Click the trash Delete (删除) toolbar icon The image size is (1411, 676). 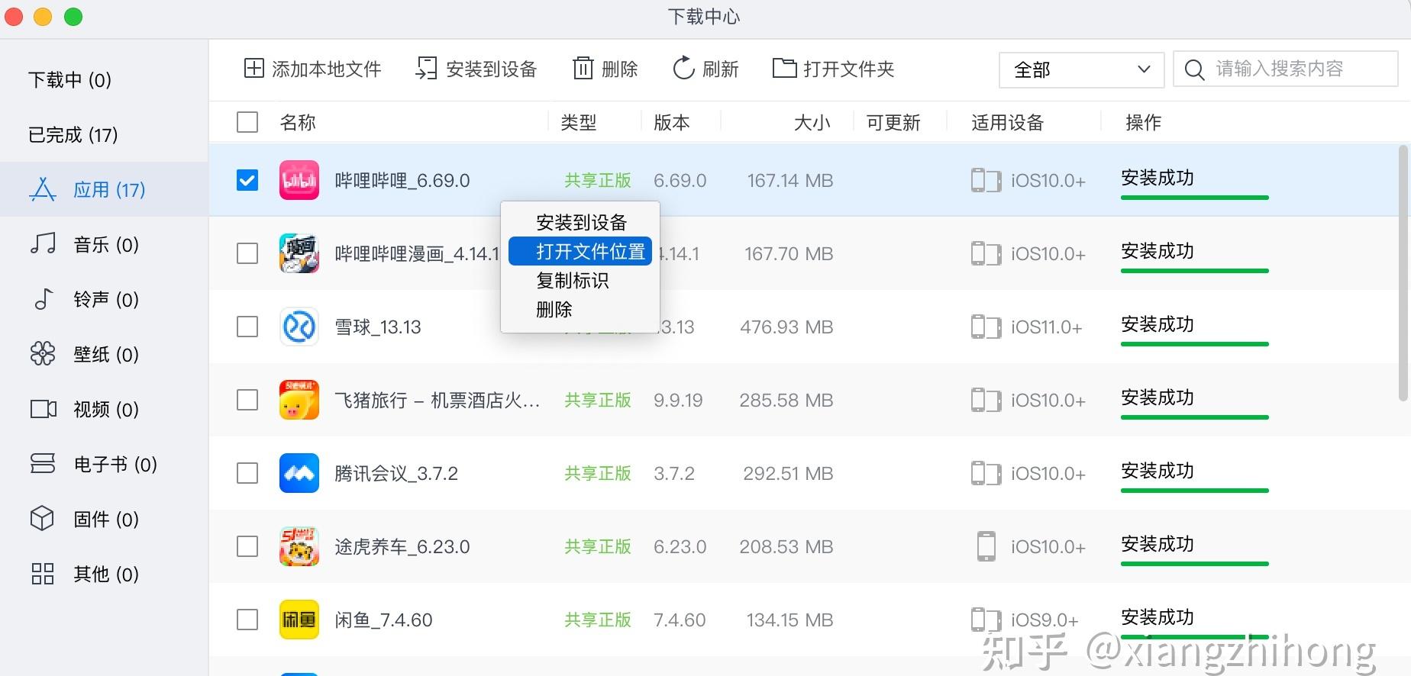pos(583,68)
